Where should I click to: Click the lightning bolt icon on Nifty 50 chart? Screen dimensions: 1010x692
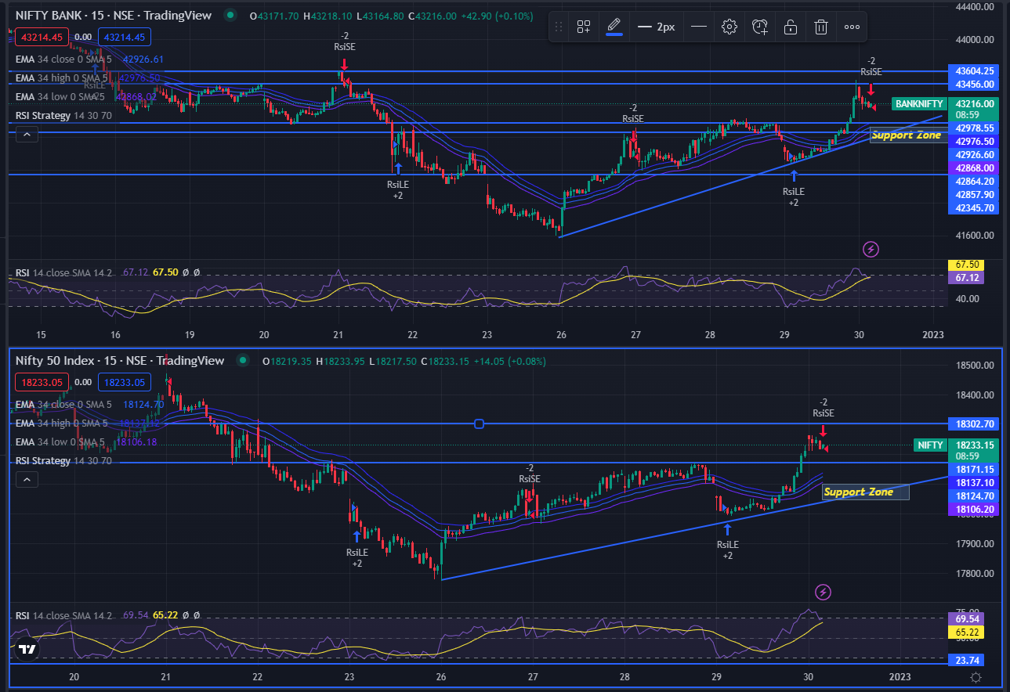(x=823, y=592)
